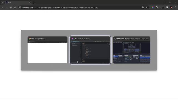The image size is (178, 100).
Task: Open the Chrome three-dot menu
Action: pos(175,7)
